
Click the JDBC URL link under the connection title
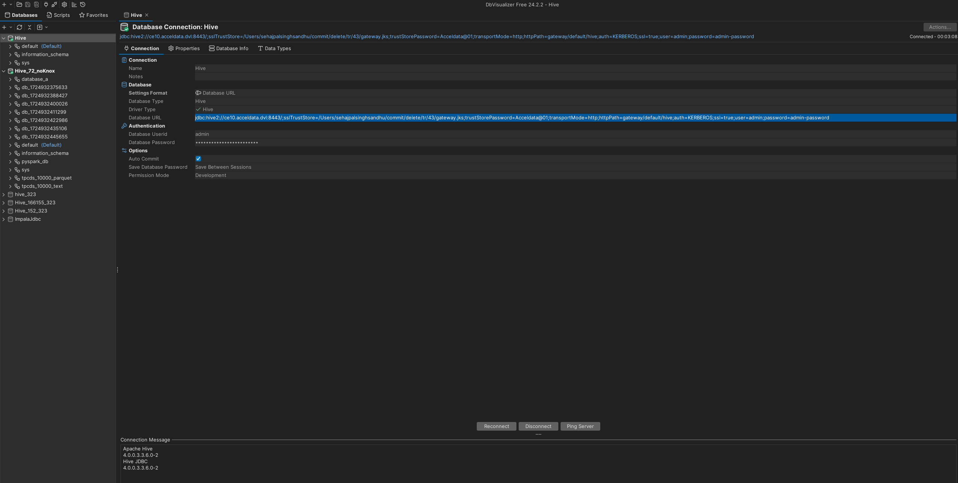pos(437,37)
